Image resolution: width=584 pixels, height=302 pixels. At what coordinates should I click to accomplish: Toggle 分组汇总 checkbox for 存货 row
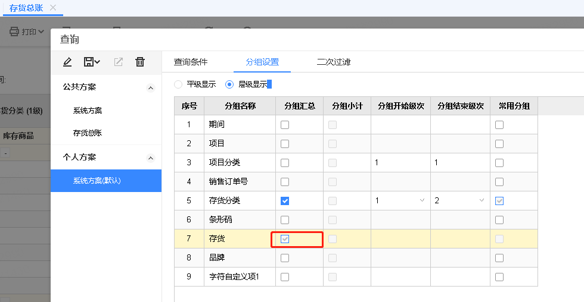coord(285,239)
